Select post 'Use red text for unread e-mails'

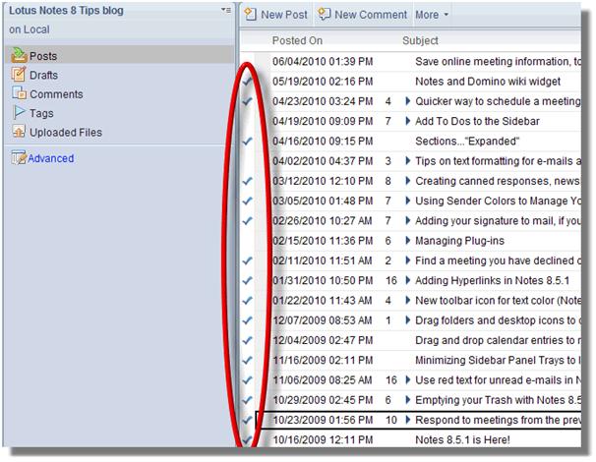498,380
